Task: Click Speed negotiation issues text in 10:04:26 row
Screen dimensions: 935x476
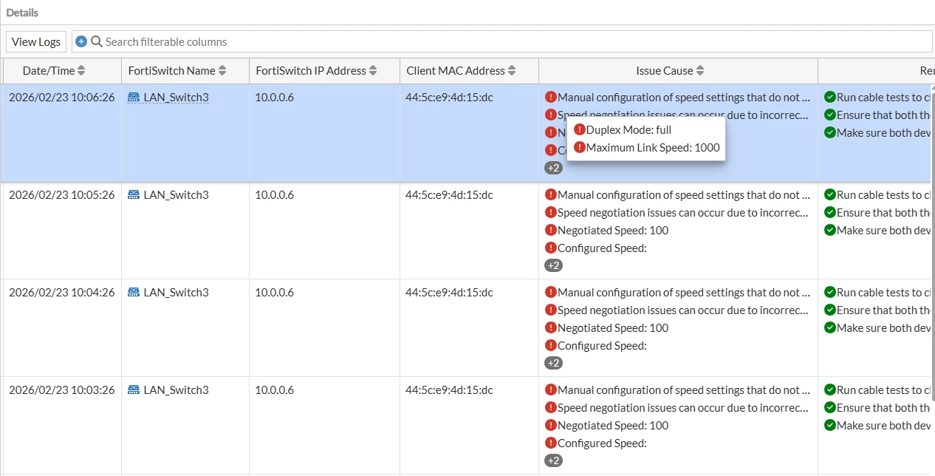Action: (x=684, y=310)
